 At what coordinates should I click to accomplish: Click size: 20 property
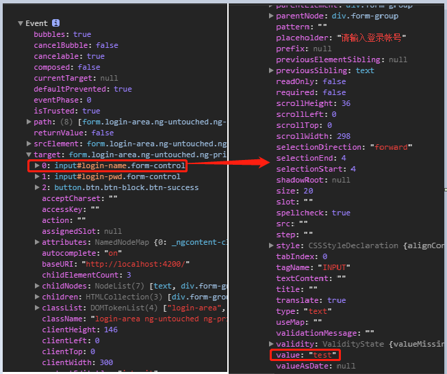point(294,191)
